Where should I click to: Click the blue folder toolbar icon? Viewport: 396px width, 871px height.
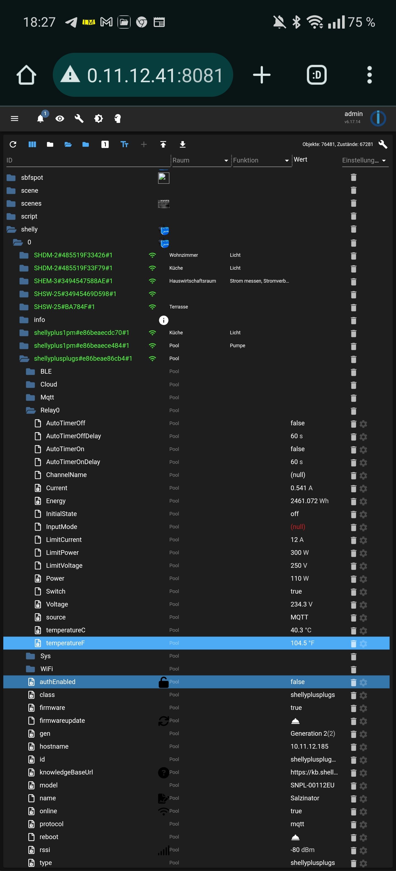tap(86, 144)
